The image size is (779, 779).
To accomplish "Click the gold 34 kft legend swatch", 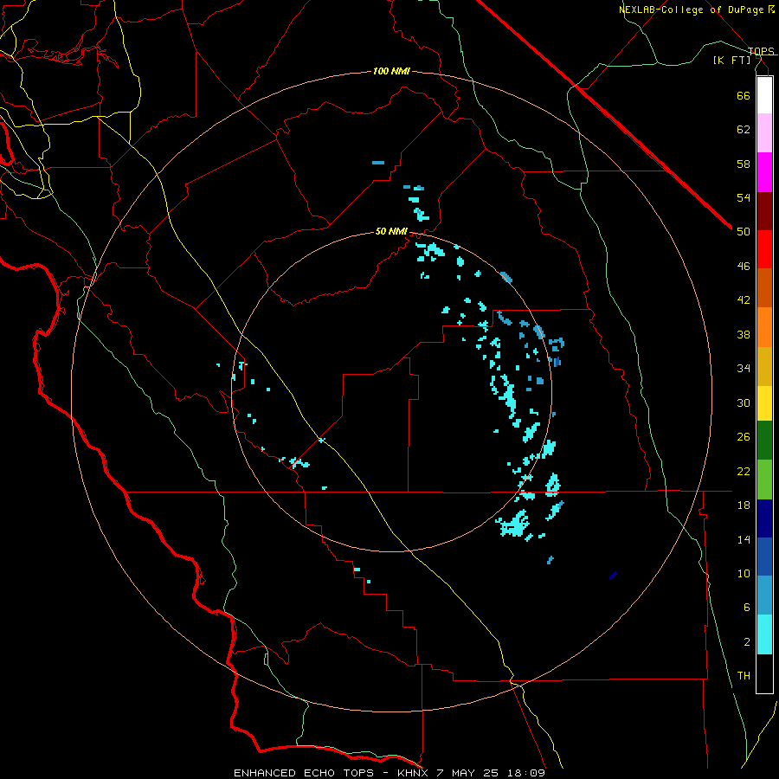I will pos(764,366).
